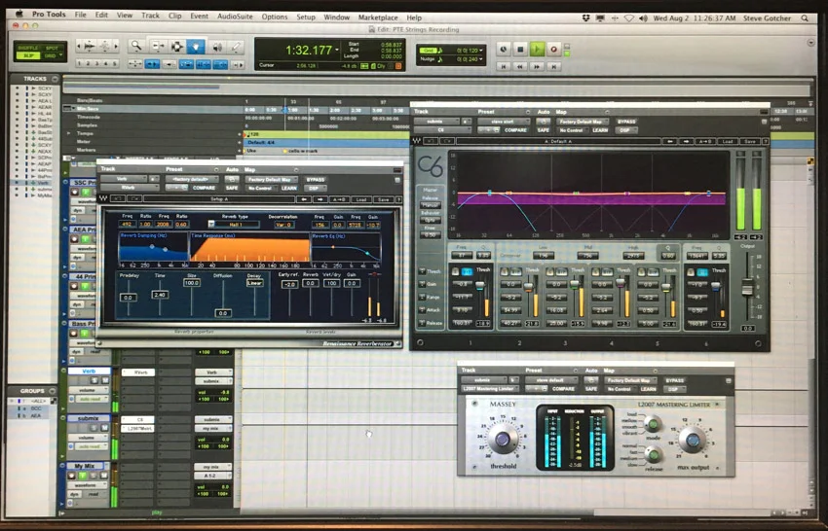Screen dimensions: 828x531
Task: Click the Record transport button
Action: pos(553,50)
